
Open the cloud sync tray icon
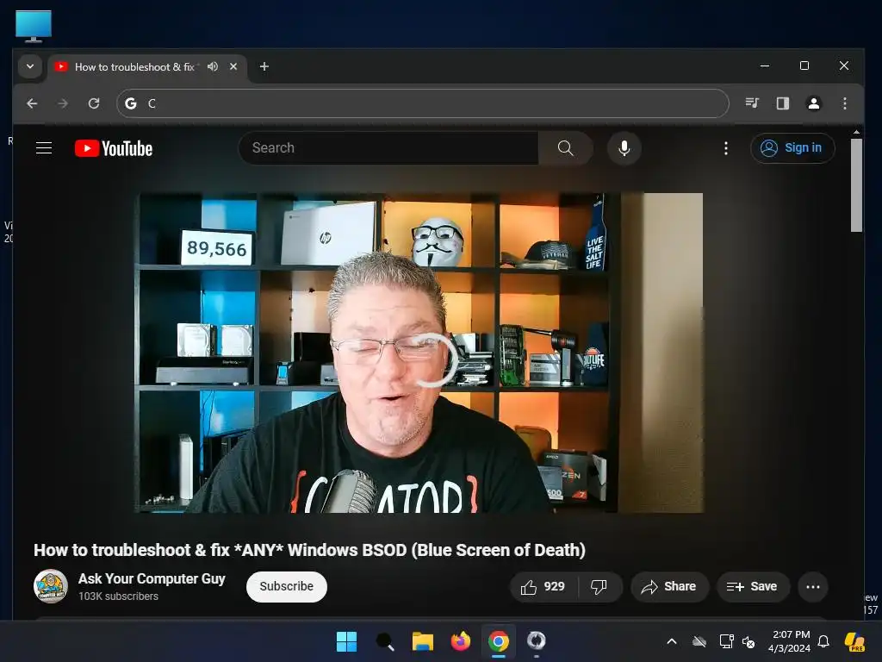(x=699, y=641)
